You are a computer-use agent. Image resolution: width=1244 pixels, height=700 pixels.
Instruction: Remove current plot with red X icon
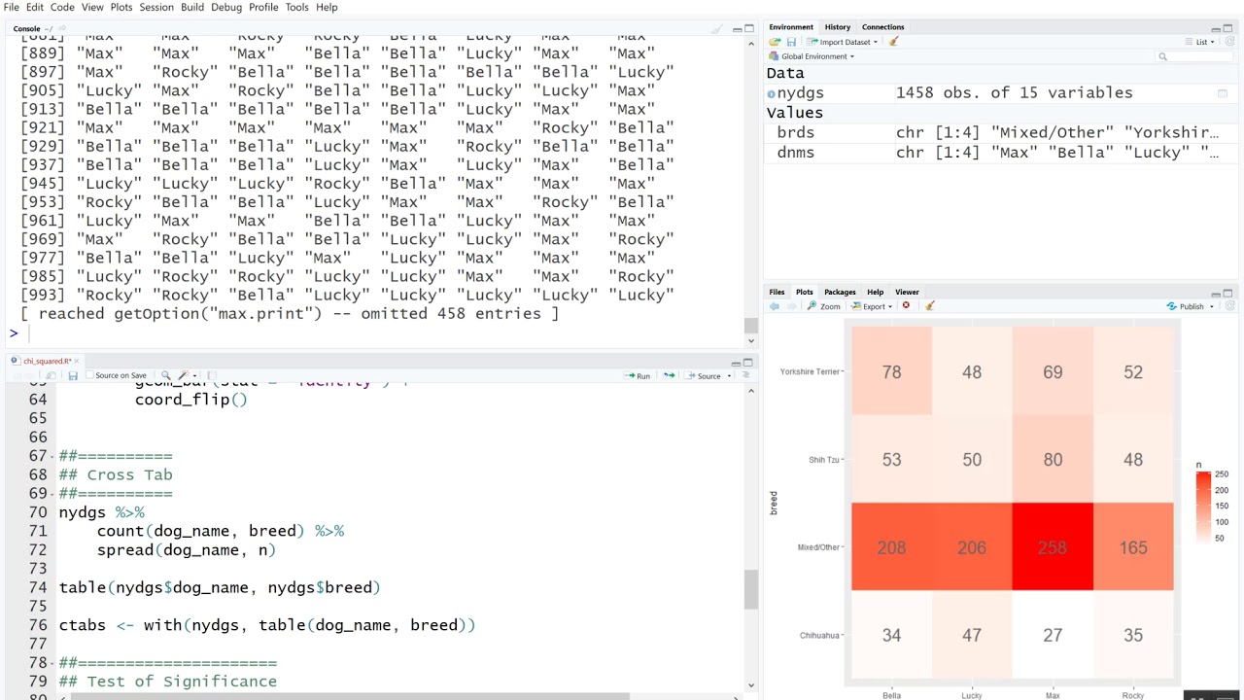906,306
